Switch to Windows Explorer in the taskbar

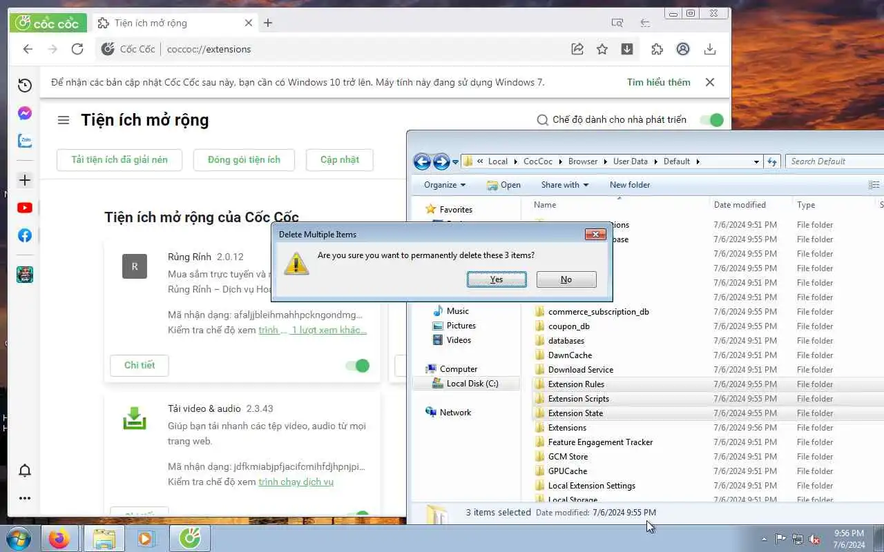[x=104, y=538]
